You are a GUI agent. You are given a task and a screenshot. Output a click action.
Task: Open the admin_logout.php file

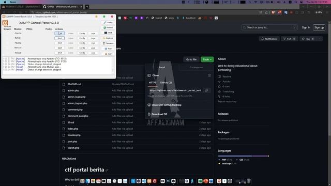(x=77, y=103)
